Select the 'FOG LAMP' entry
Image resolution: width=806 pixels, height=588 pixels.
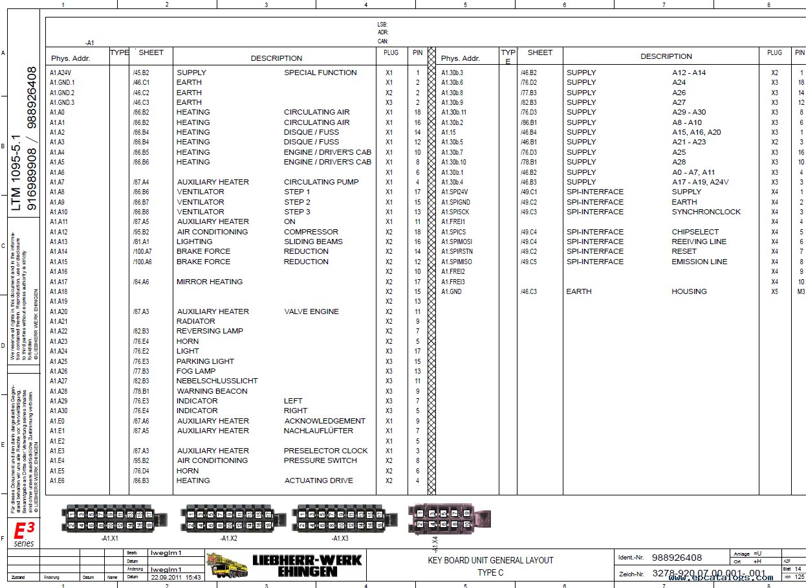point(196,371)
